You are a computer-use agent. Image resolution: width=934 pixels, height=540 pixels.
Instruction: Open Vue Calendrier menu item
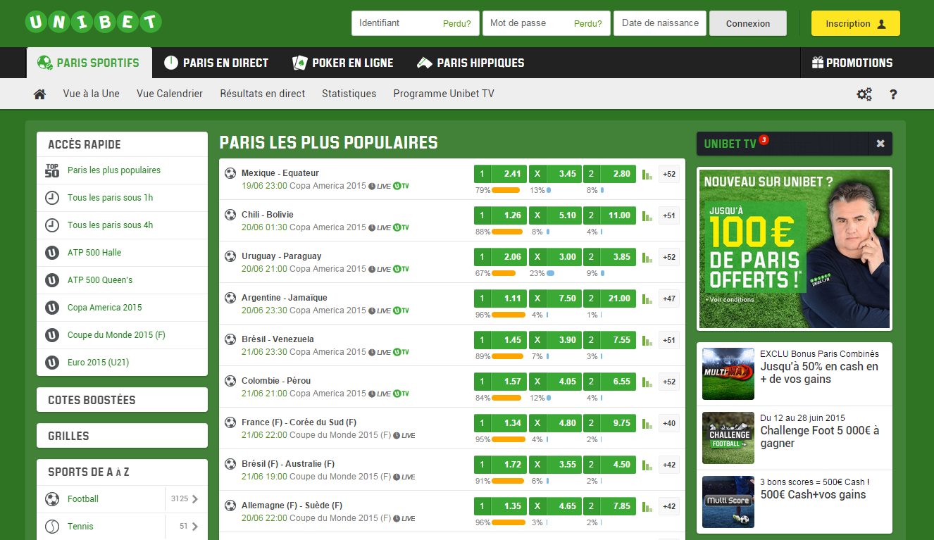coord(170,94)
